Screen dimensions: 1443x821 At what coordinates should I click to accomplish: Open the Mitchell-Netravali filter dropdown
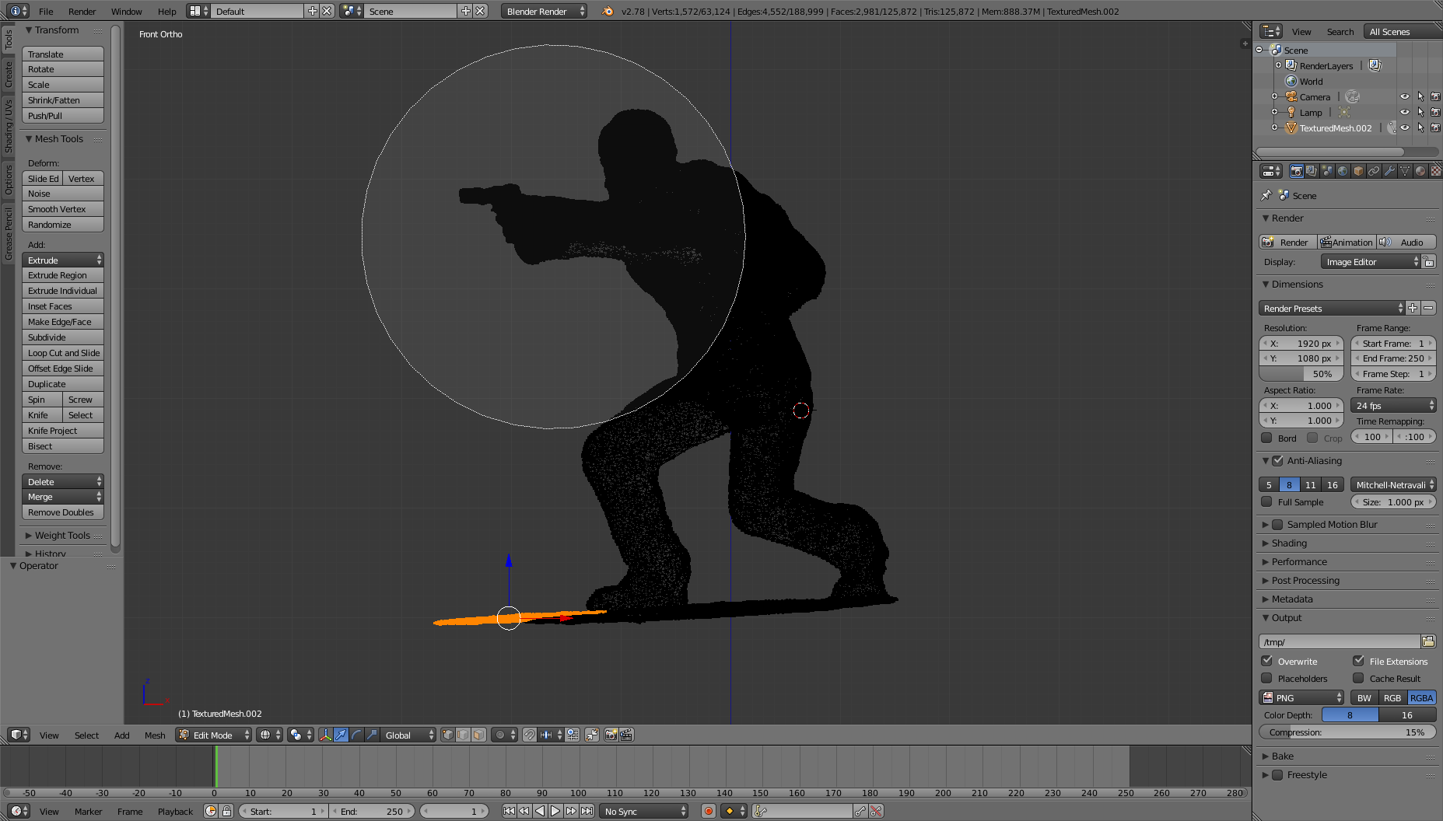(x=1393, y=484)
